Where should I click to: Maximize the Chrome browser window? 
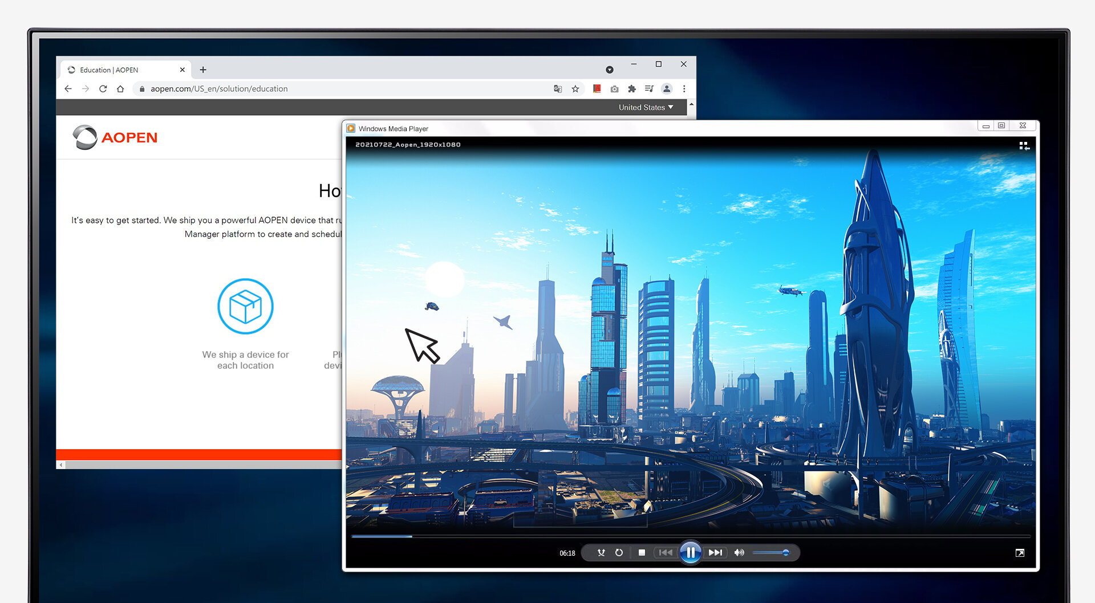[x=659, y=64]
